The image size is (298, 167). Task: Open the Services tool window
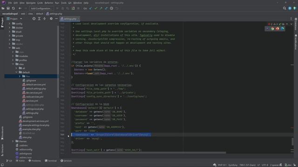click(66, 161)
